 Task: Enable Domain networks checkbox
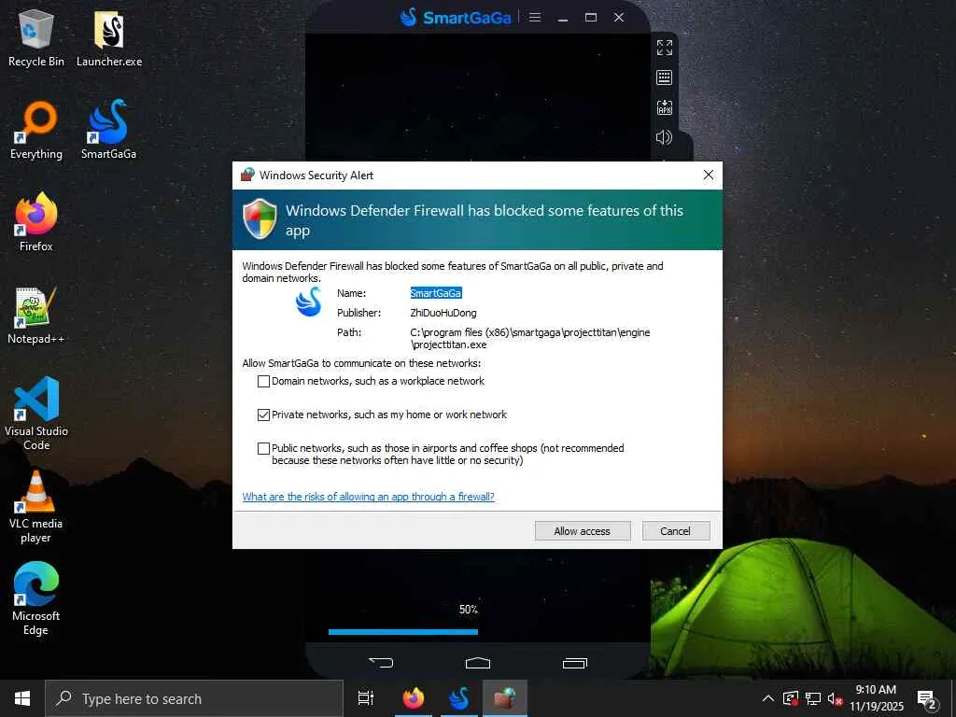263,381
